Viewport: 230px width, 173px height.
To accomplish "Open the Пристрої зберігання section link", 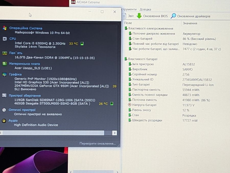I will coord(25,96).
